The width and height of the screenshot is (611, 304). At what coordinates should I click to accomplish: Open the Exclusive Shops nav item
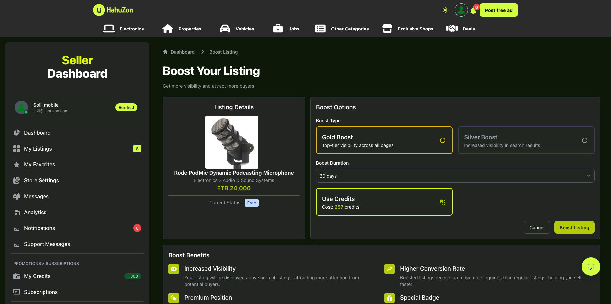click(408, 29)
